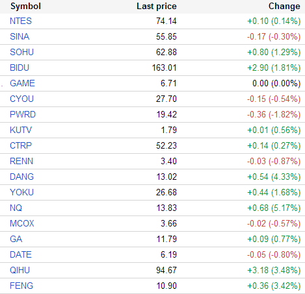
Task: Select PWRD last price 19.42
Action: tap(166, 114)
